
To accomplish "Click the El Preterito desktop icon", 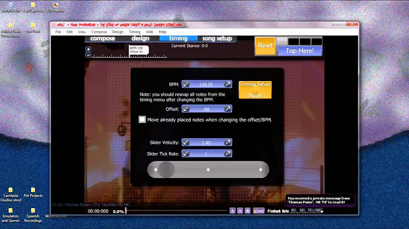I will (x=56, y=7).
